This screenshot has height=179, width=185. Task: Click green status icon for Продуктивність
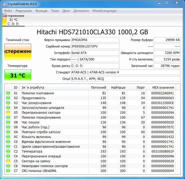coord(8,98)
